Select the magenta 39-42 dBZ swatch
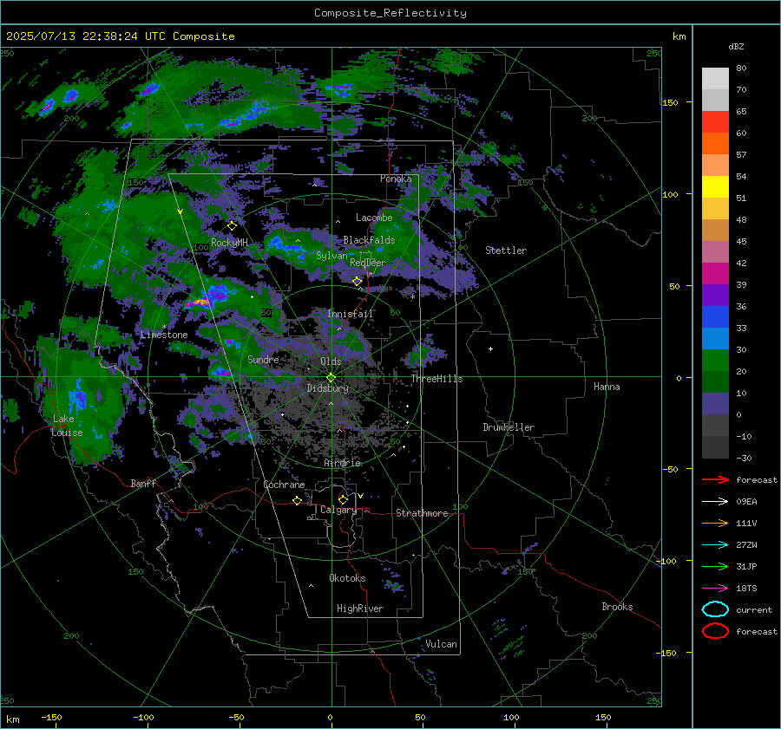 point(715,274)
